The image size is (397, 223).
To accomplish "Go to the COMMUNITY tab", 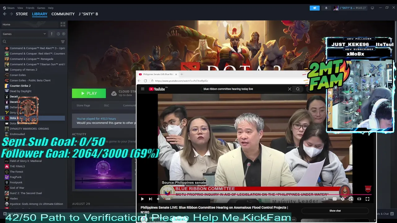I will (x=63, y=14).
